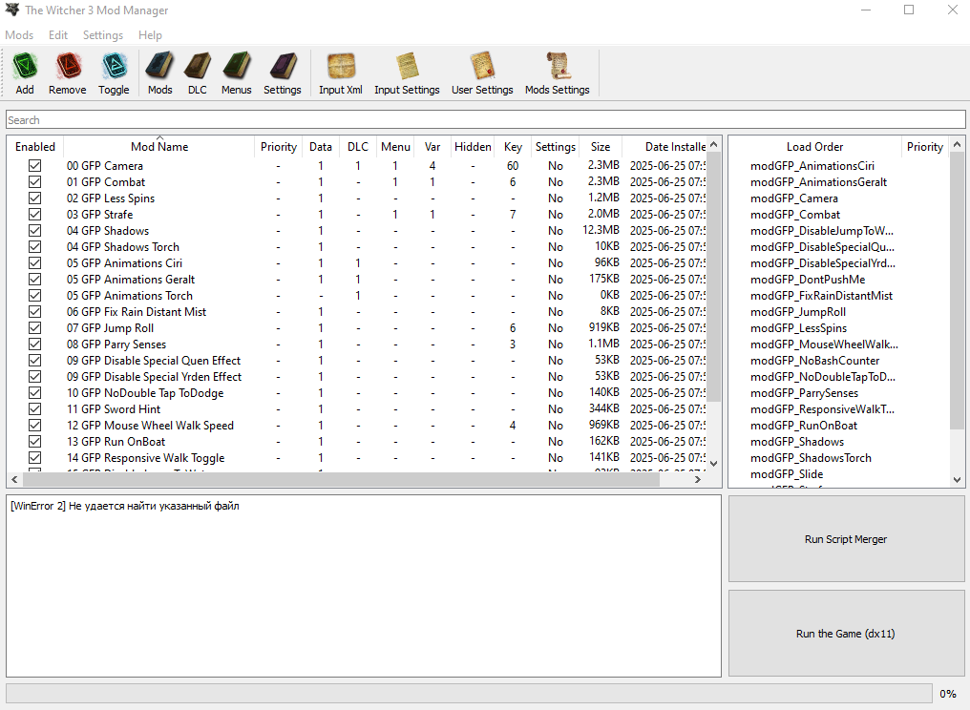Select 10 GFP NoDouble Tap ToDodge row

356,393
